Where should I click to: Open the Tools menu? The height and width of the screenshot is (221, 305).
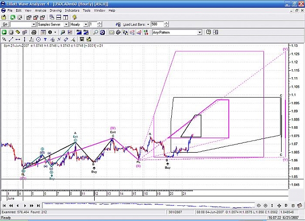(86, 11)
